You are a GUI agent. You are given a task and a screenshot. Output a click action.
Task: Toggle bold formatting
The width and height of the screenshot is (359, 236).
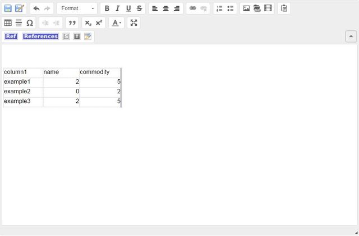(x=107, y=8)
